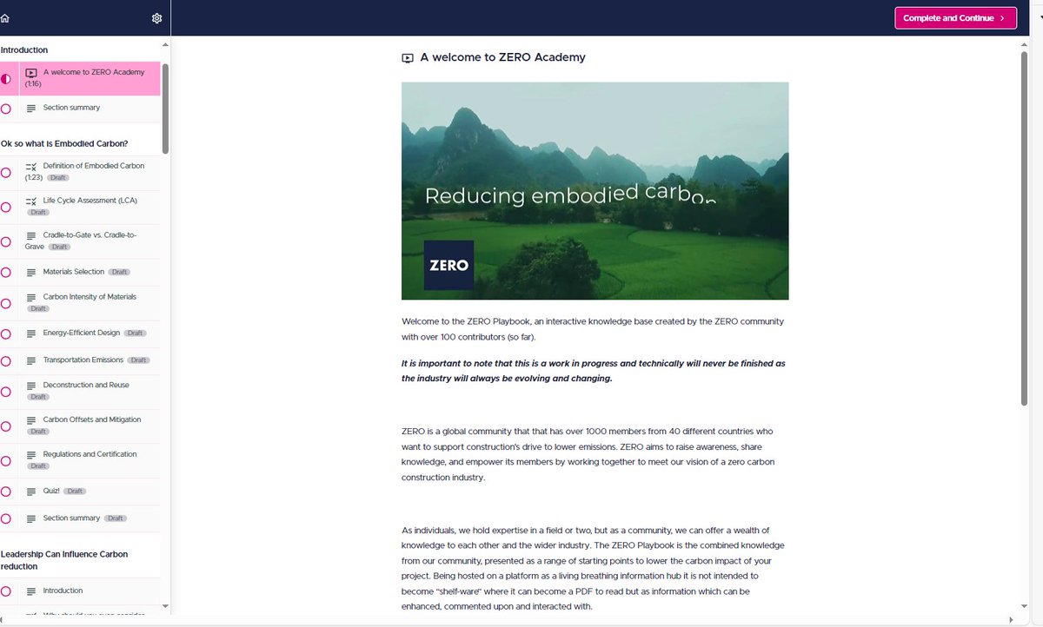The height and width of the screenshot is (627, 1043).
Task: Open Regulations and Certification lesson
Action: 80,461
